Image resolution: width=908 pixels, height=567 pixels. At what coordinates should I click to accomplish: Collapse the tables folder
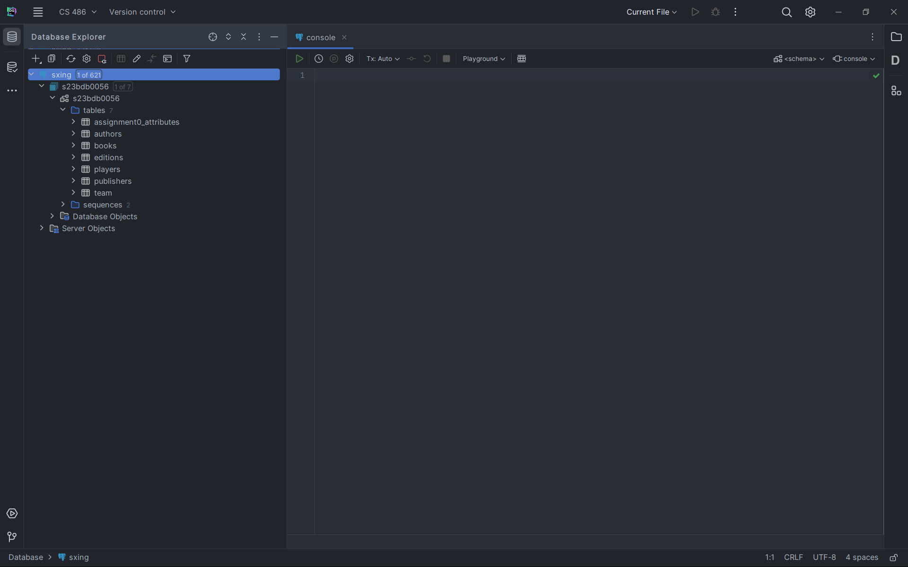click(63, 110)
